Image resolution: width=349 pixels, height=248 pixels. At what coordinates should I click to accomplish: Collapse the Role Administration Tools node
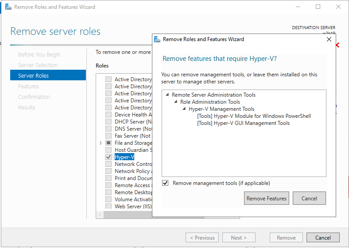click(x=175, y=102)
